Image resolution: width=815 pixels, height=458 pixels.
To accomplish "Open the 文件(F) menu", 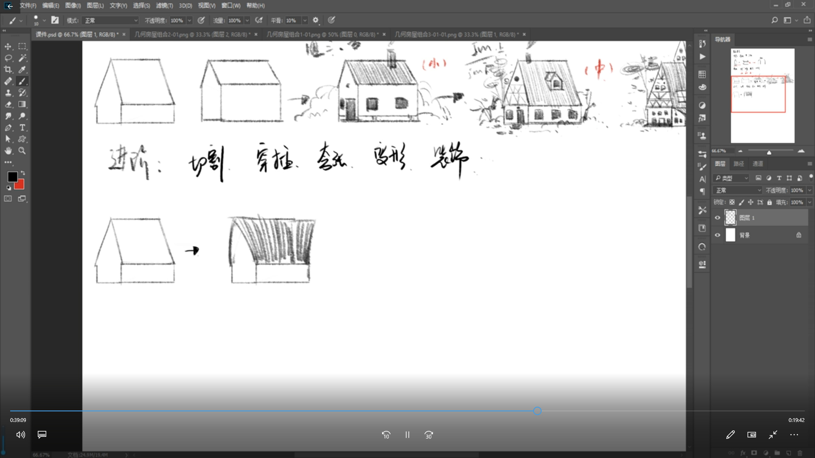I will pos(28,6).
